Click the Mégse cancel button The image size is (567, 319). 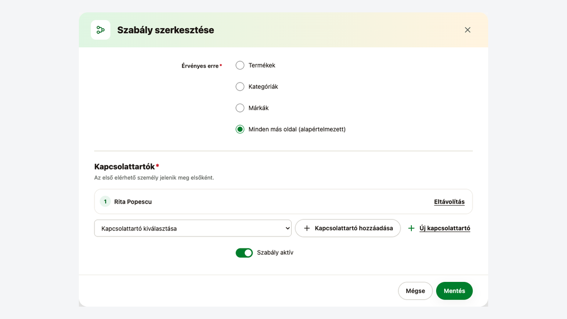pos(415,291)
